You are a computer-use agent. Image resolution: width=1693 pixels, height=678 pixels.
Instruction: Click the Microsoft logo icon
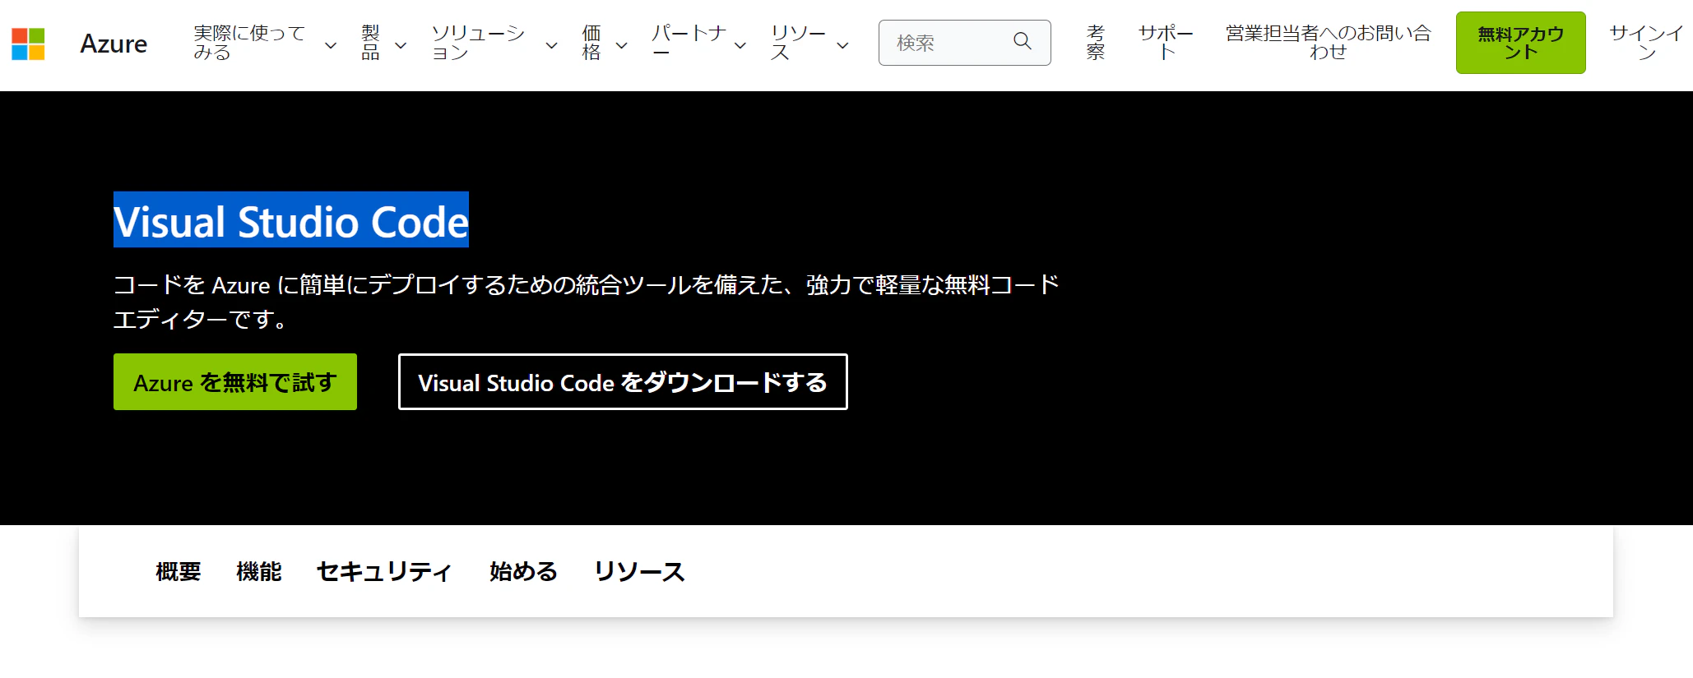point(28,44)
